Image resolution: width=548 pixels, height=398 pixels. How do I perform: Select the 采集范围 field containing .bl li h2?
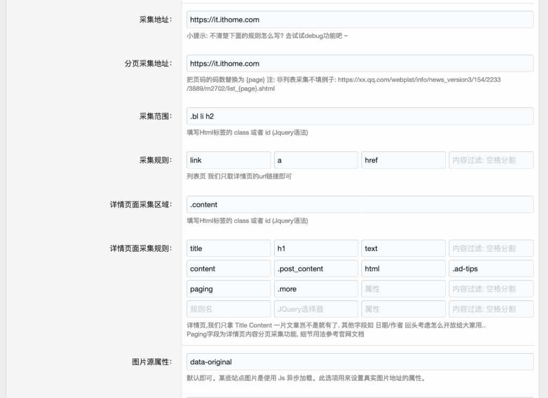(360, 116)
